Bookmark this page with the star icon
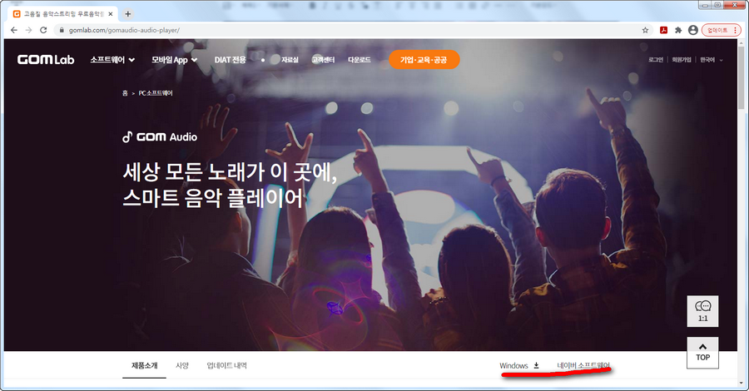Image resolution: width=749 pixels, height=391 pixels. [x=645, y=30]
